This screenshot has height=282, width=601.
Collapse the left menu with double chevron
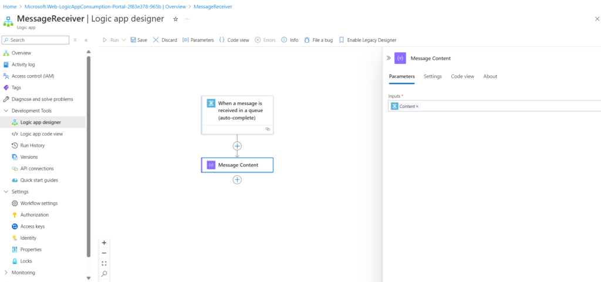tap(86, 40)
